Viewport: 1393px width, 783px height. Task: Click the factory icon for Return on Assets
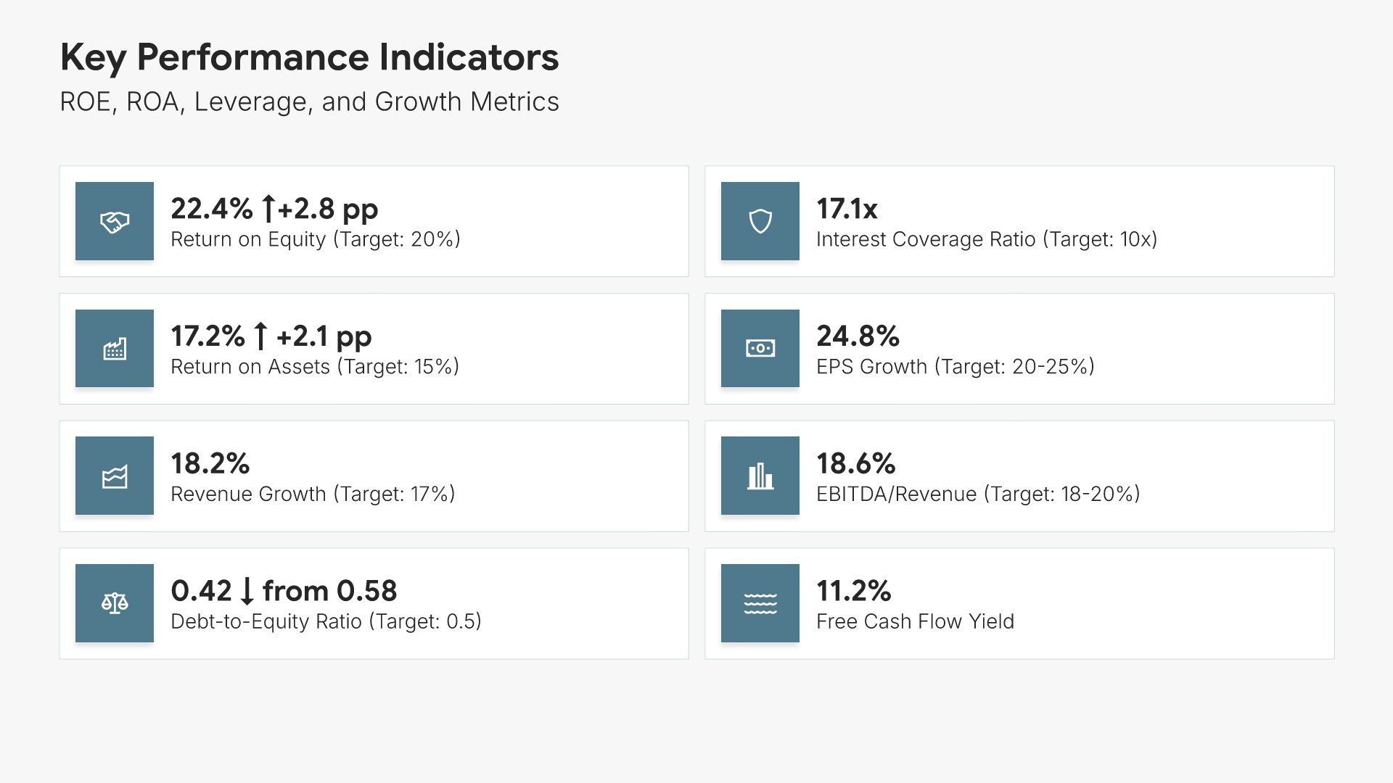tap(115, 349)
